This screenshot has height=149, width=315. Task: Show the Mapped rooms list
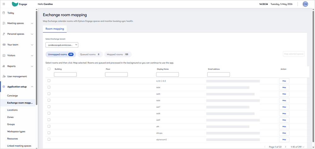pos(118,54)
